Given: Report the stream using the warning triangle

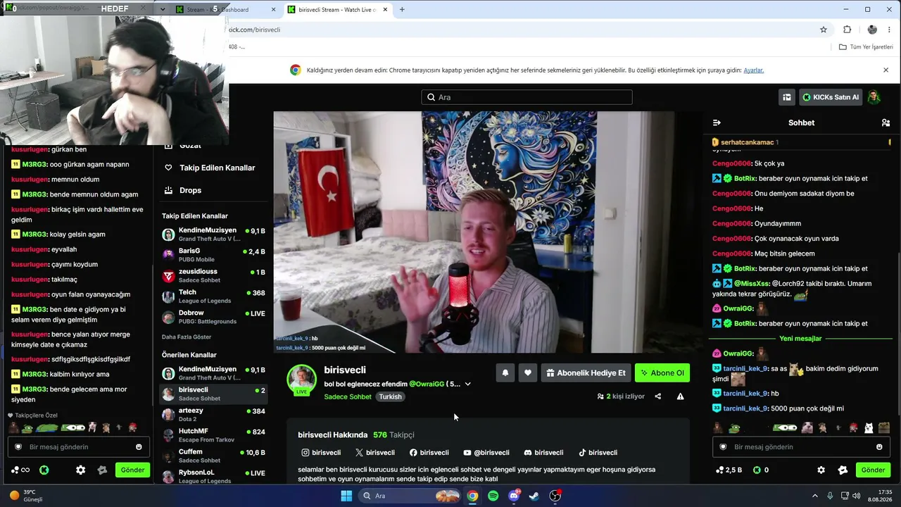Looking at the screenshot, I should click(x=681, y=396).
